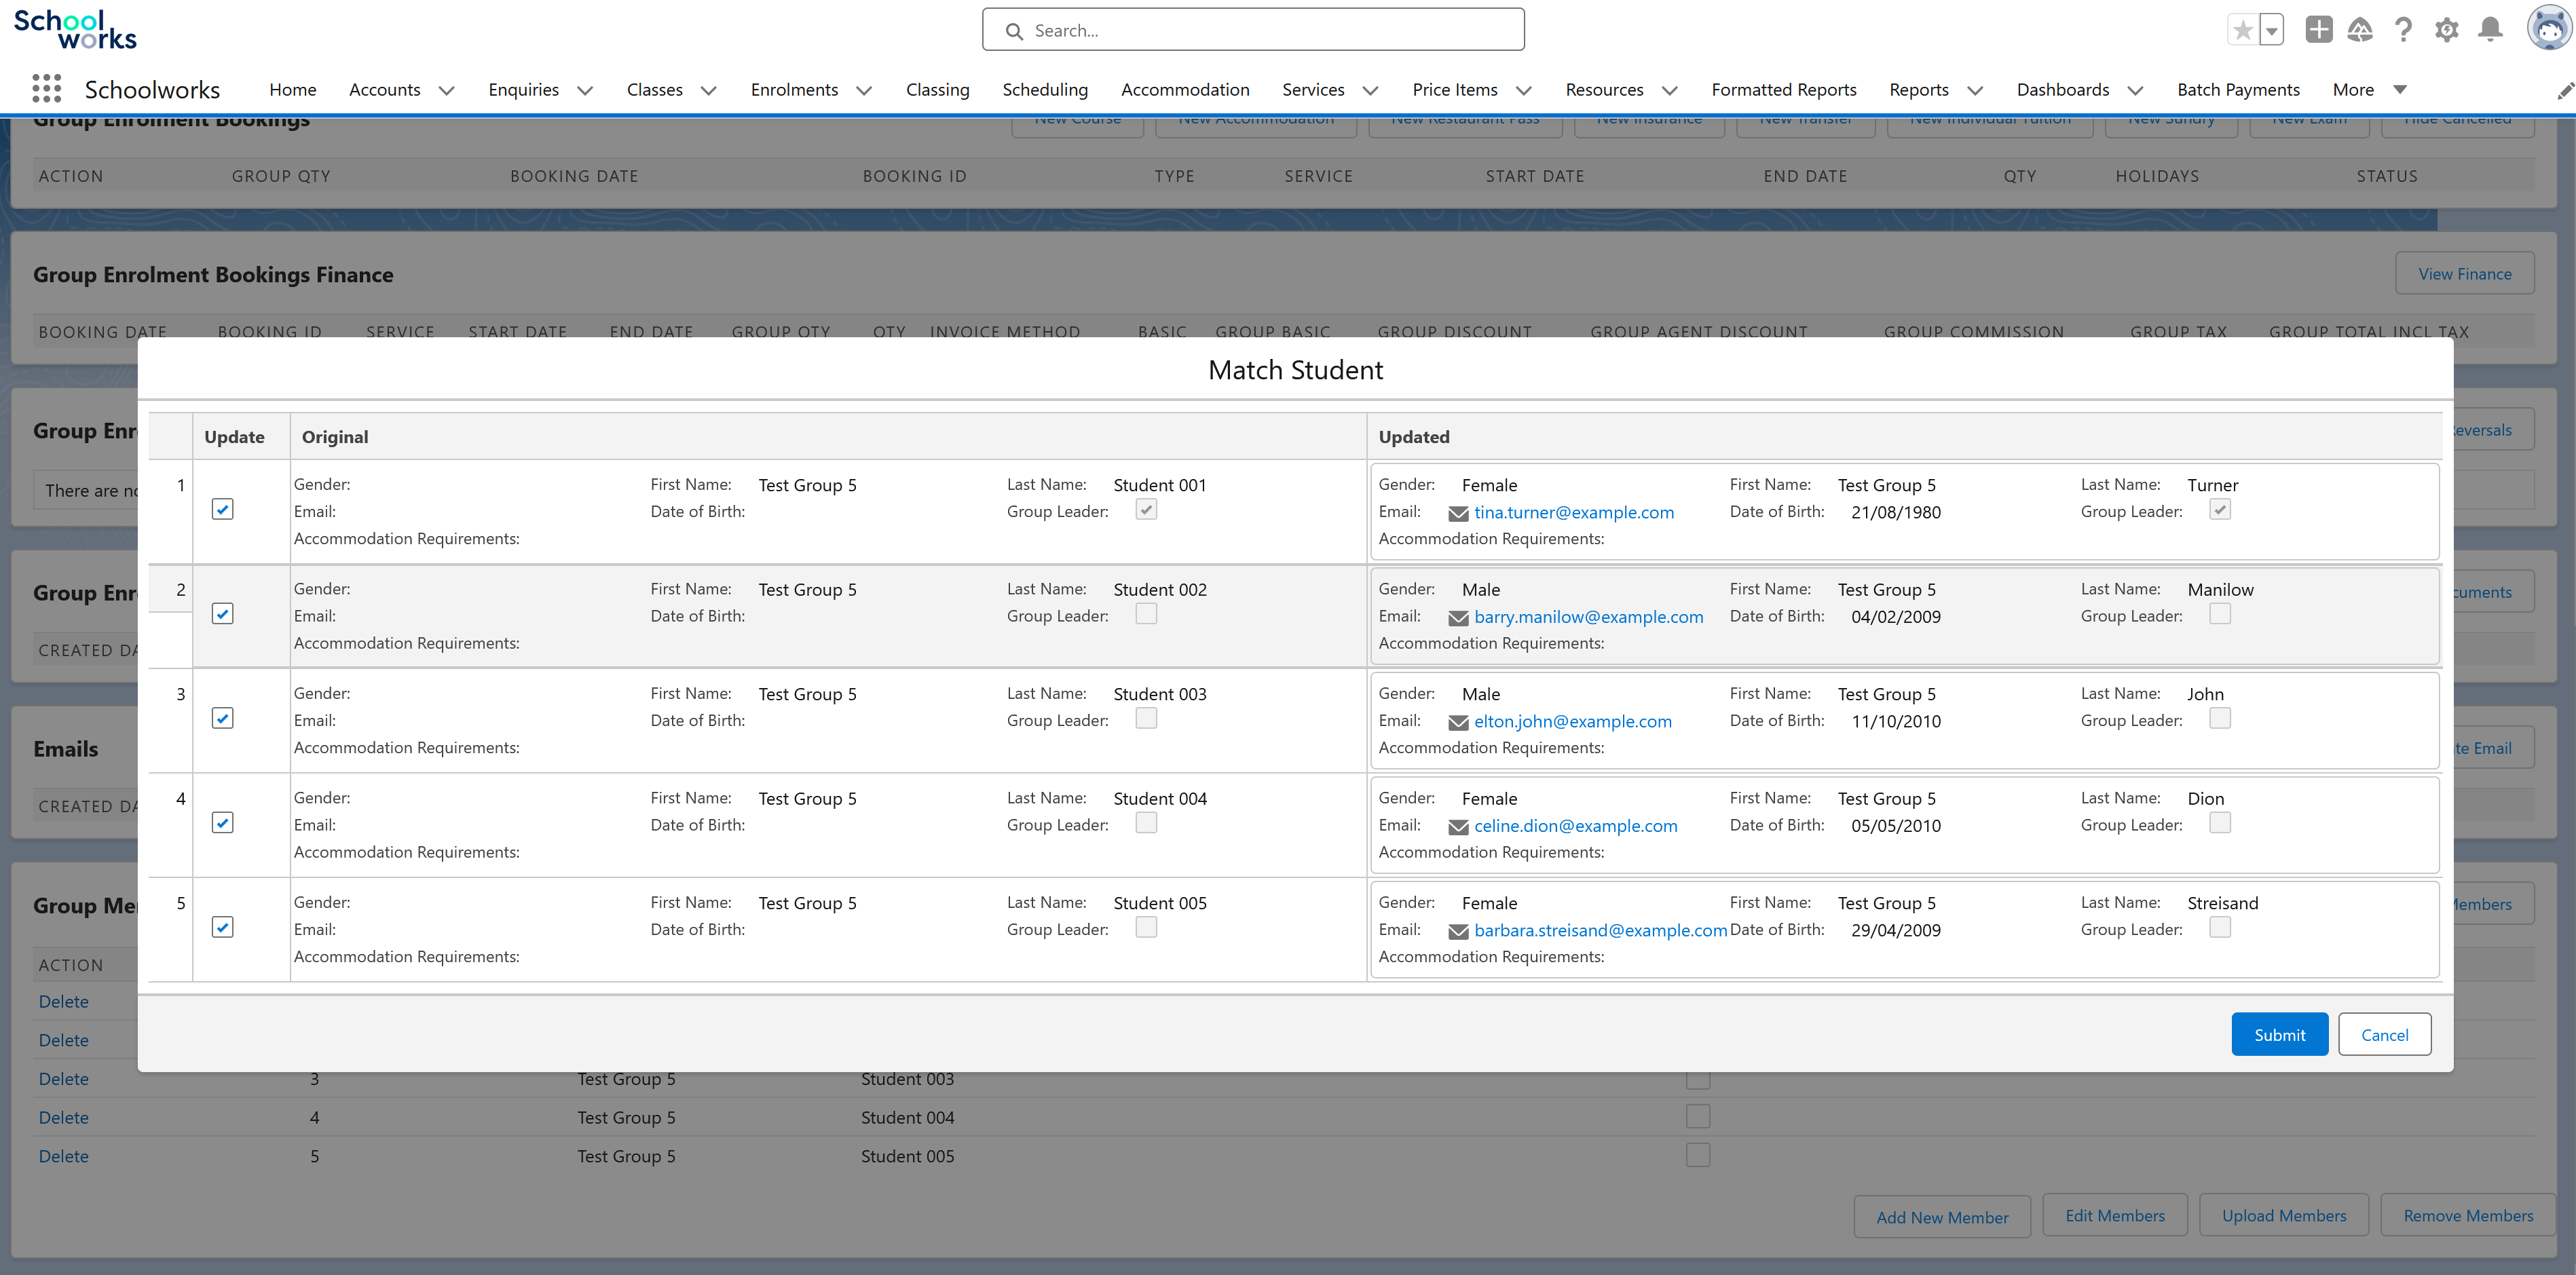Screen dimensions: 2576x1275
Task: Open the favorites list dropdown arrow
Action: (x=2272, y=30)
